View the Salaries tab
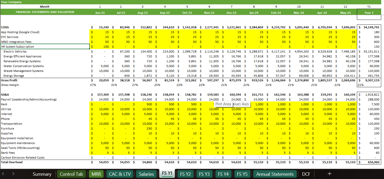Viewport: 384px width, 179px height. pos(146,174)
